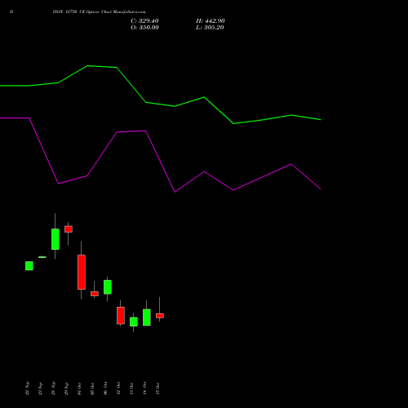Select the green candlestick for 14 Oct
This screenshot has height=408, width=408.
coord(147,317)
